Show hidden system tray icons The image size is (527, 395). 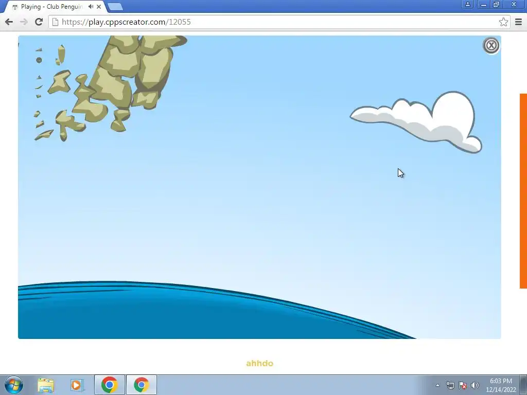coord(437,385)
